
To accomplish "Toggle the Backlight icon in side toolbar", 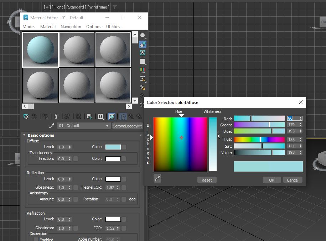I will 143,44.
